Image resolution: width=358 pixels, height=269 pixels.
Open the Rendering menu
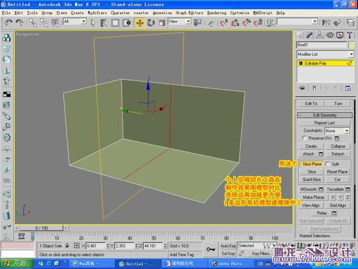[217, 13]
